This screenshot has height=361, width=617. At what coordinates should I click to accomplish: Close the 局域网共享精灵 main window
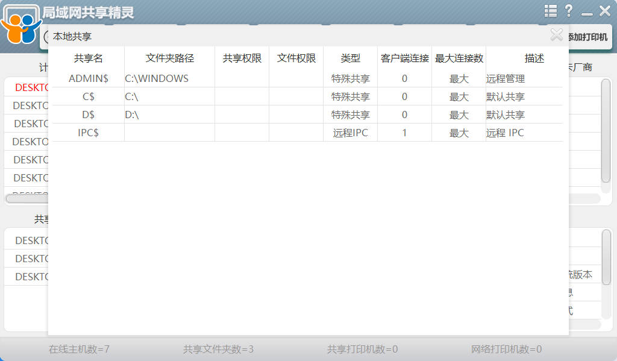605,11
